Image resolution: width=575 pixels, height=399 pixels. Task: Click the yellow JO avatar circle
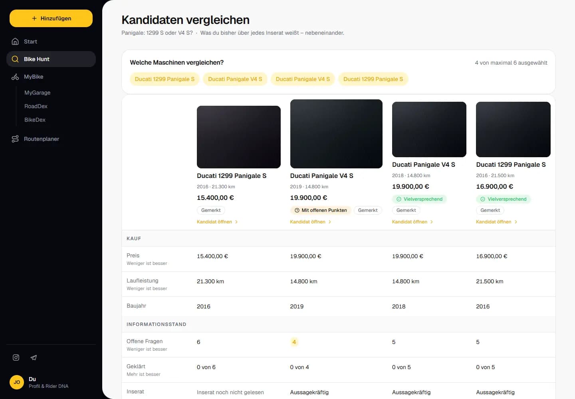[x=17, y=382]
